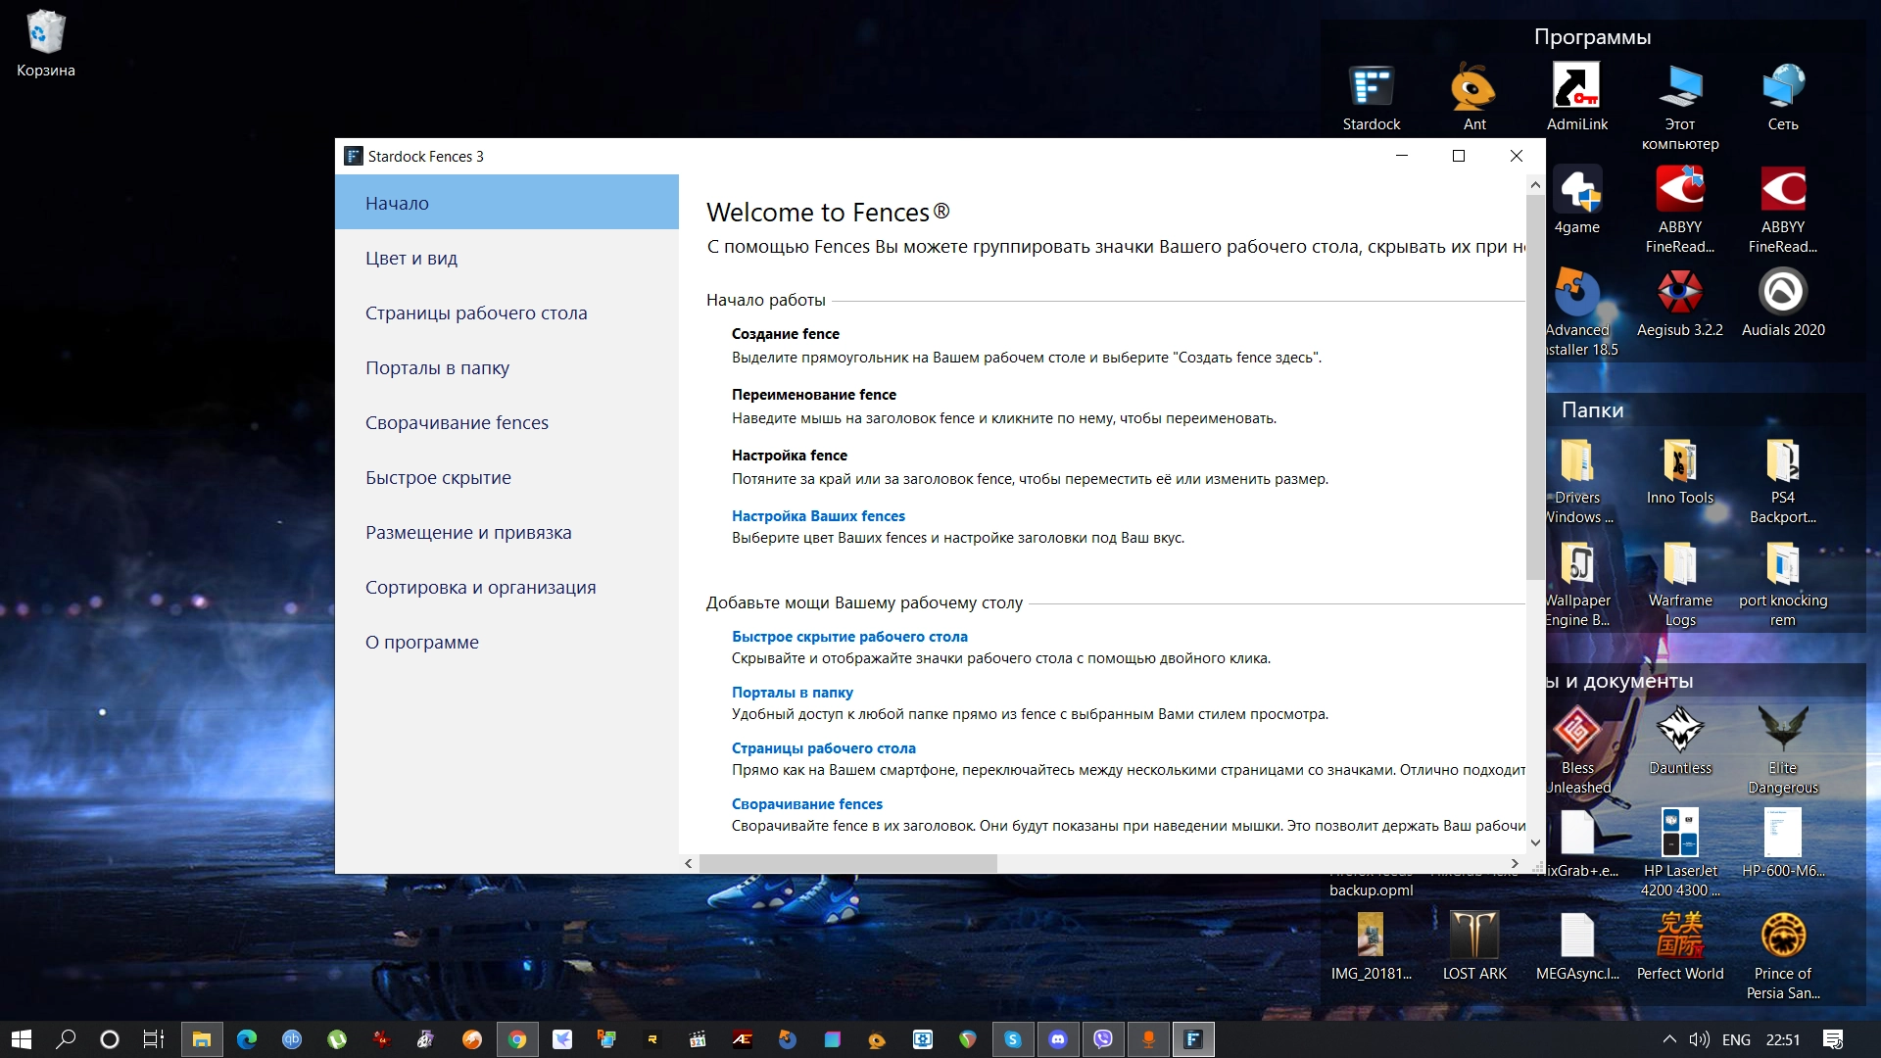Screen dimensions: 1881x1058
Task: Open the PS4 Backport folder
Action: pos(1783,480)
